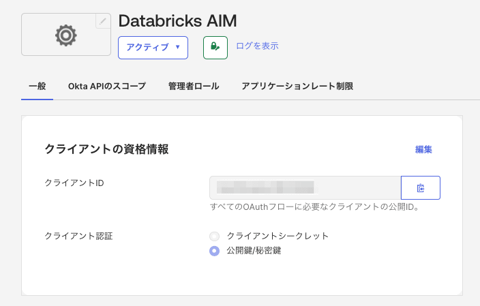
Task: Click the クライアントの資格情報 heading
Action: click(106, 149)
